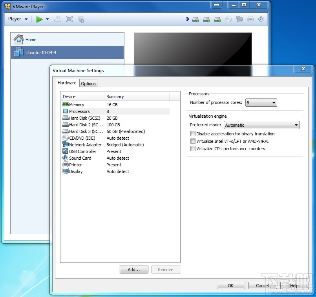Enter full screen mode from the toolbar

coord(69,19)
